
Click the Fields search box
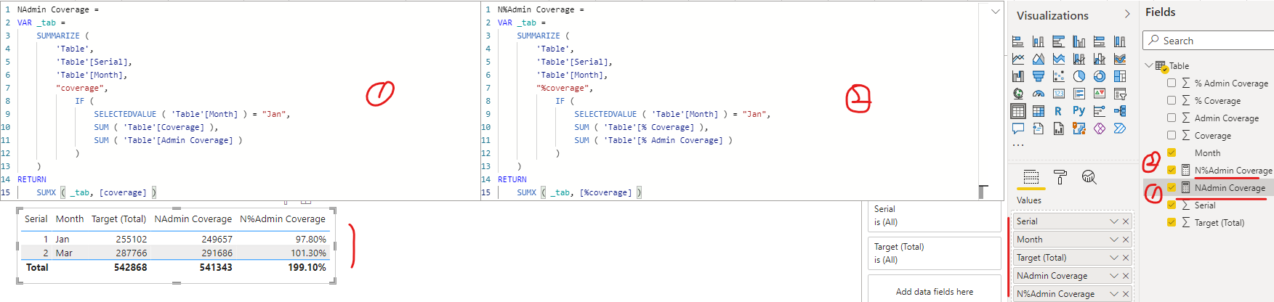point(1209,41)
